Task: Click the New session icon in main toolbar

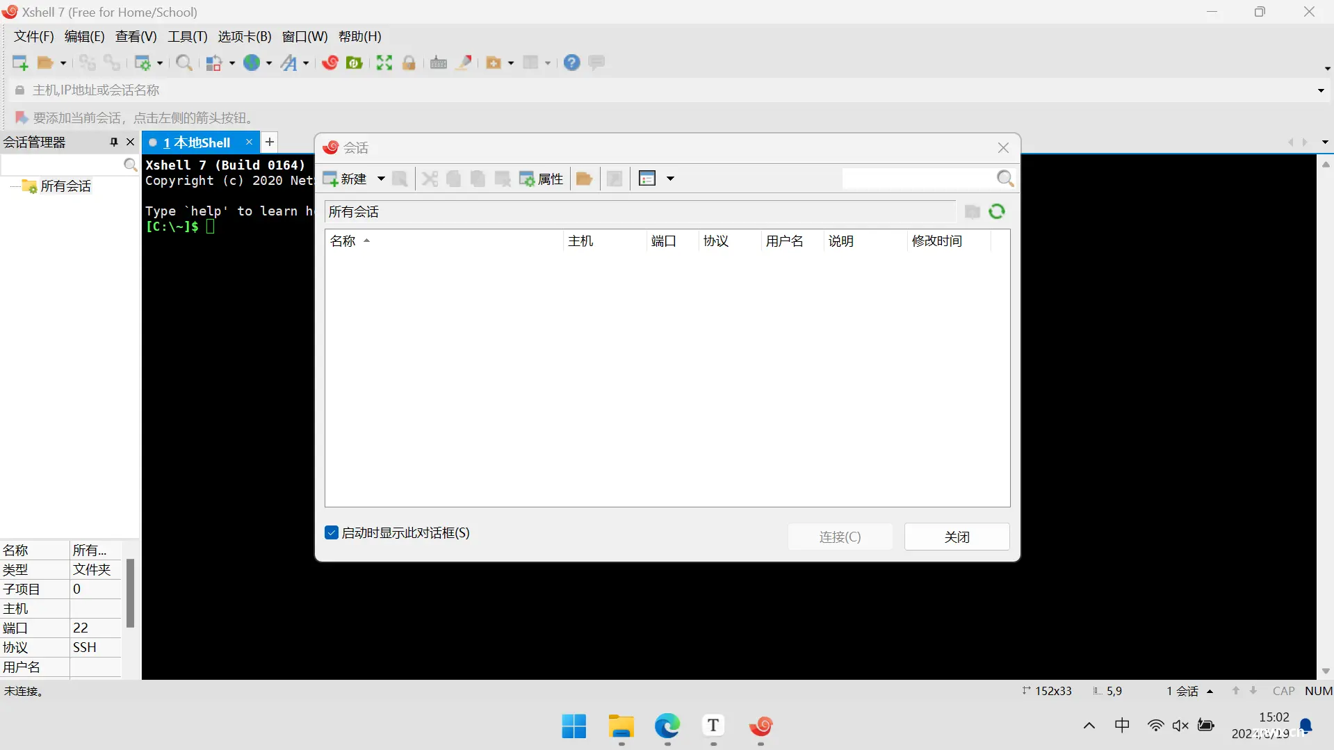Action: pyautogui.click(x=20, y=63)
